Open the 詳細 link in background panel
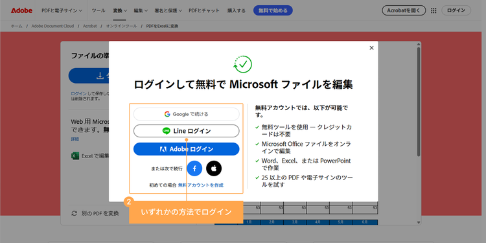The width and height of the screenshot is (486, 243). click(x=75, y=139)
